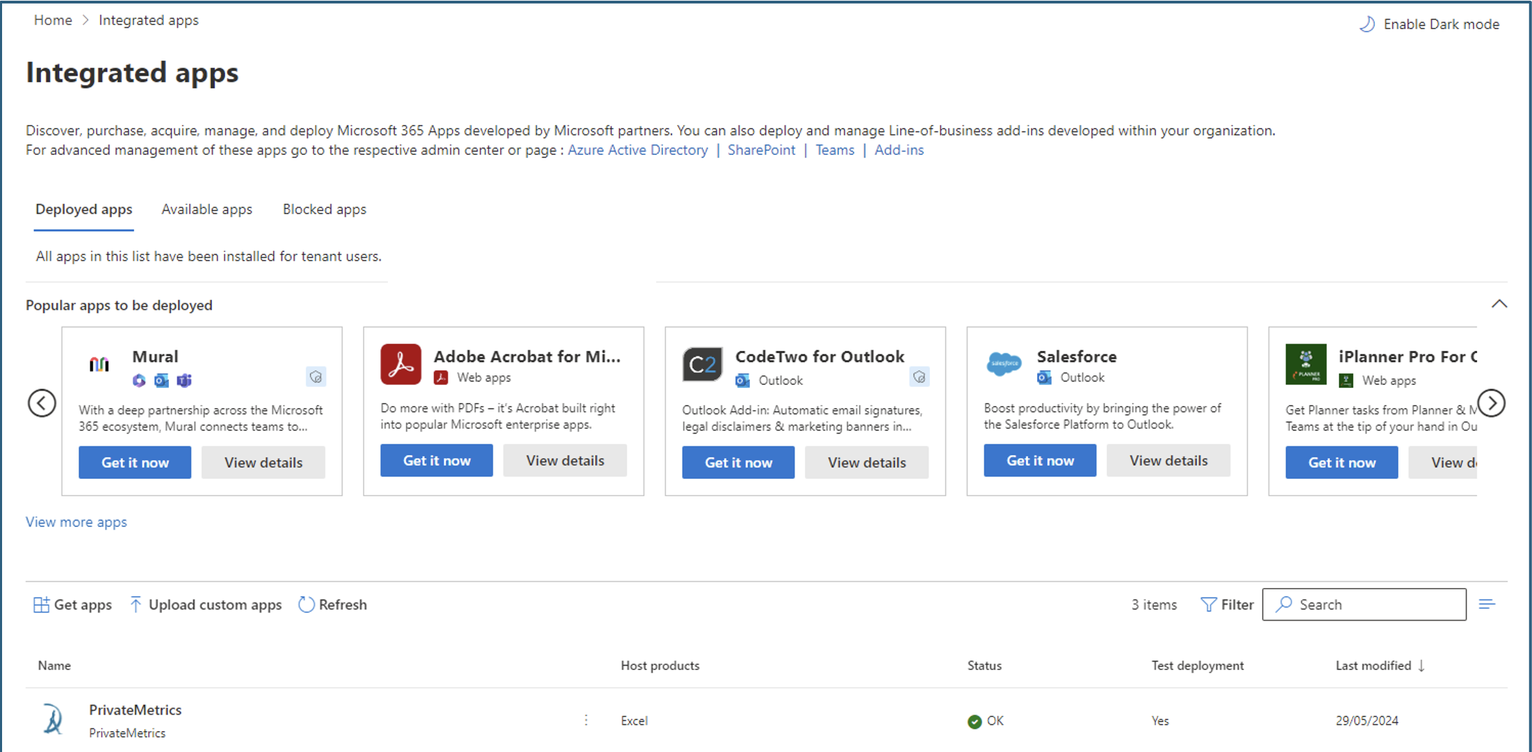Advance carousel with next arrow button

point(1491,403)
